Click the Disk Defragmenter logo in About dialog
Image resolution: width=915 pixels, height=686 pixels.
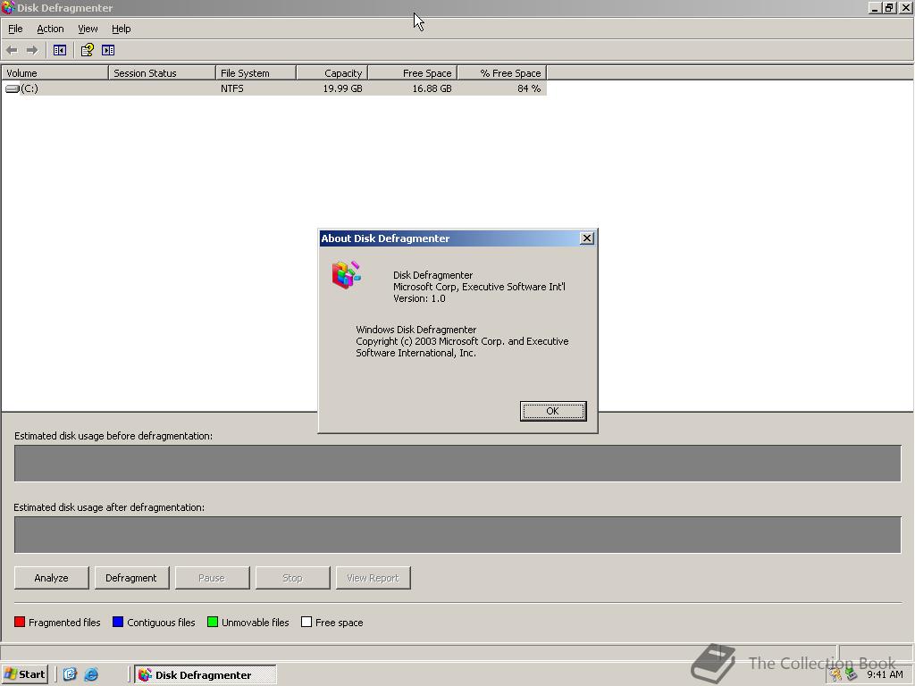347,275
